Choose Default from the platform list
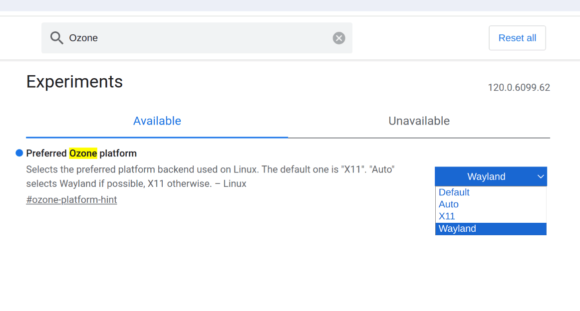Image resolution: width=580 pixels, height=311 pixels. click(454, 192)
